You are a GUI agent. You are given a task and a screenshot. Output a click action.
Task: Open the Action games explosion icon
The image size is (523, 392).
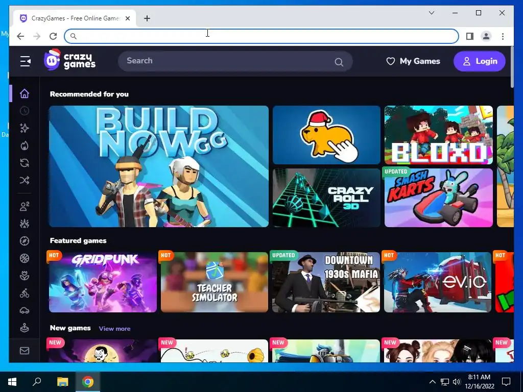pyautogui.click(x=25, y=224)
